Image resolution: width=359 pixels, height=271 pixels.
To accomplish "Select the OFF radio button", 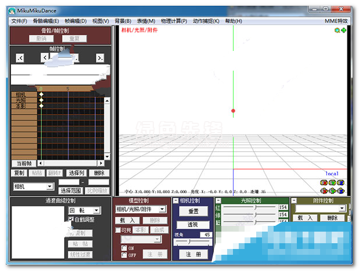I will click(123, 255).
